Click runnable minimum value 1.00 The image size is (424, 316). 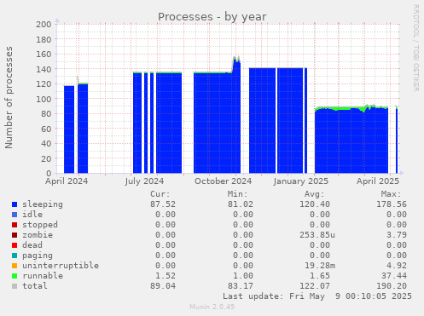[x=243, y=276]
